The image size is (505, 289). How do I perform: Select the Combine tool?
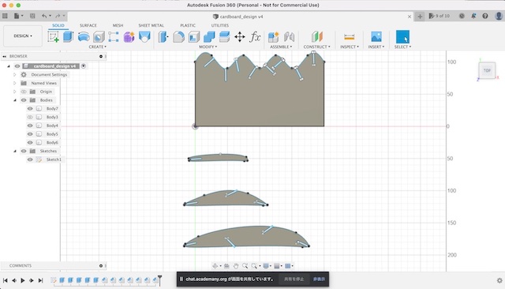click(209, 37)
